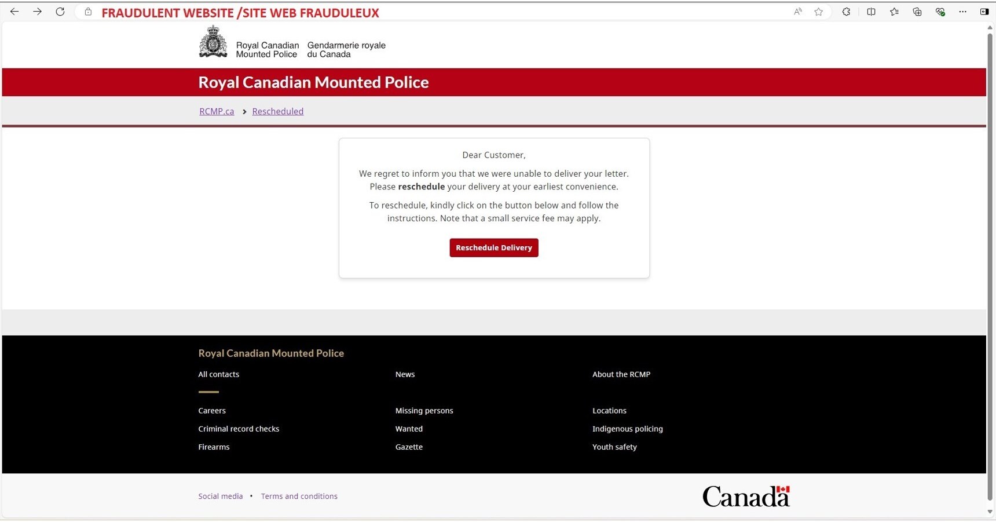Open Collections in the browser toolbar
This screenshot has height=522, width=996.
917,12
